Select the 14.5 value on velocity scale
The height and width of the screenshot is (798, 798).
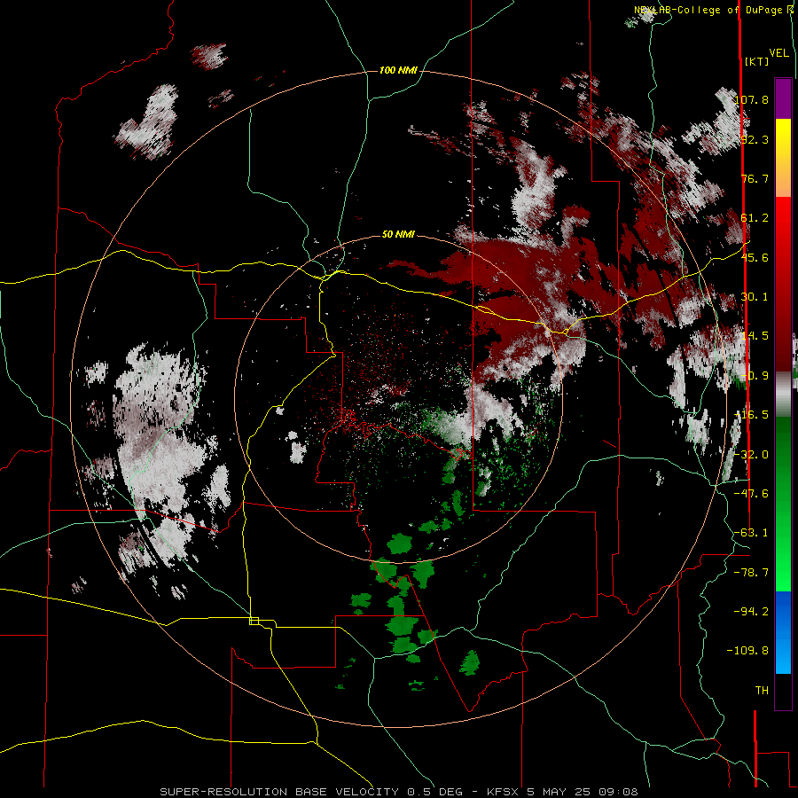click(755, 336)
